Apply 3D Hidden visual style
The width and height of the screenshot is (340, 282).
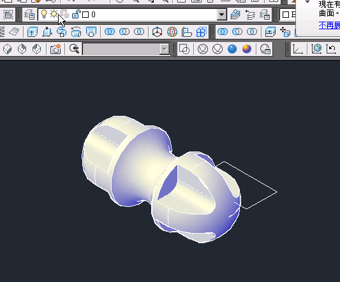[218, 49]
